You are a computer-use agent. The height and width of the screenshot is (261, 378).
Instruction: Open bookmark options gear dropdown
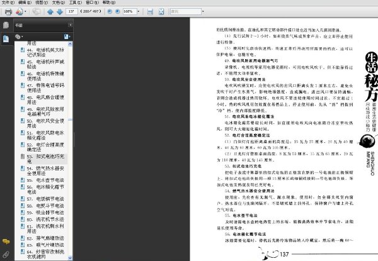click(19, 36)
